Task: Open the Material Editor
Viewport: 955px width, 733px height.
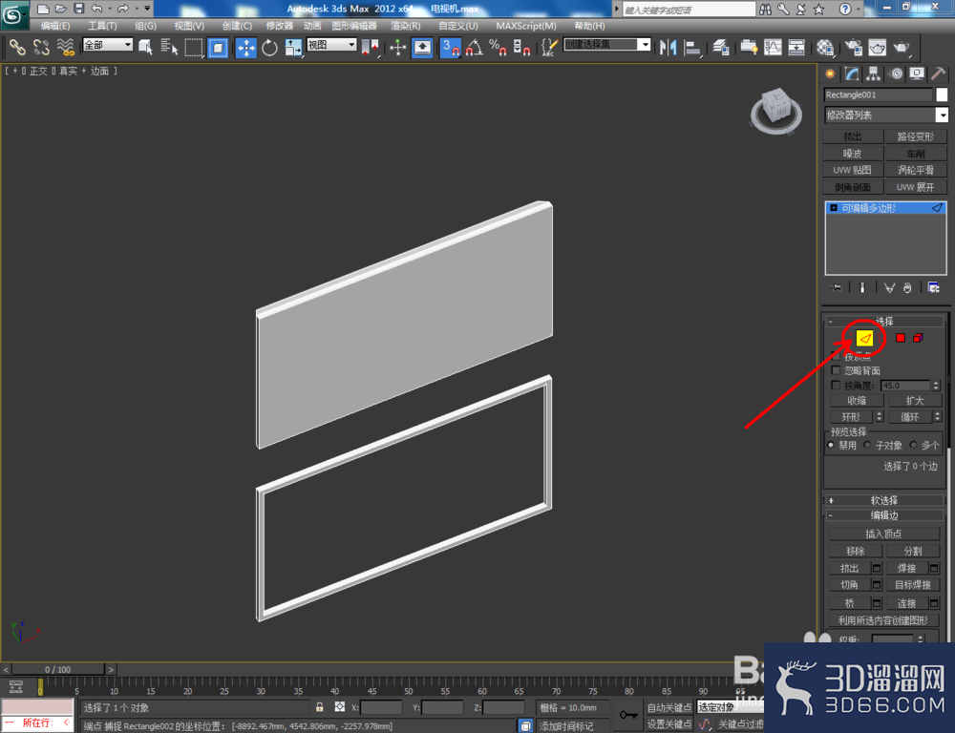Action: [825, 48]
